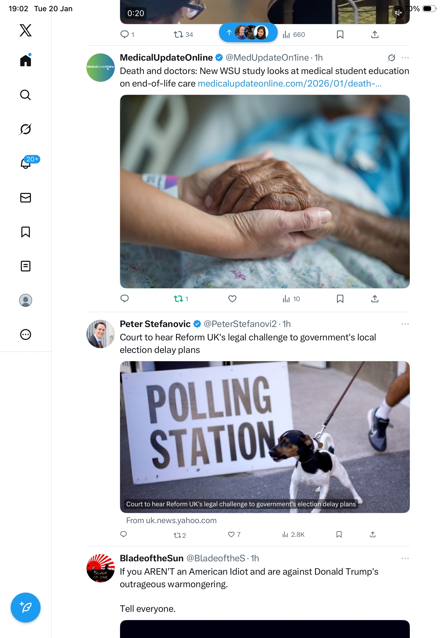
Task: Open the Search page from sidebar
Action: click(26, 95)
